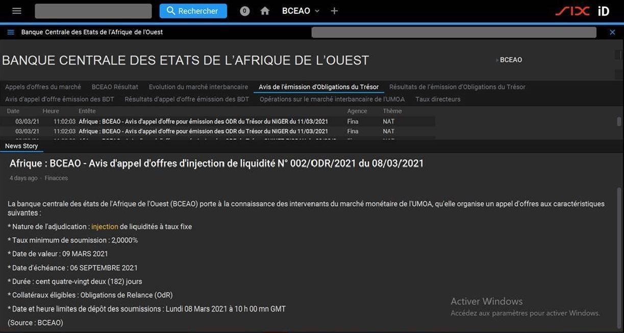Go to the home page icon
This screenshot has height=333, width=624.
click(x=265, y=11)
